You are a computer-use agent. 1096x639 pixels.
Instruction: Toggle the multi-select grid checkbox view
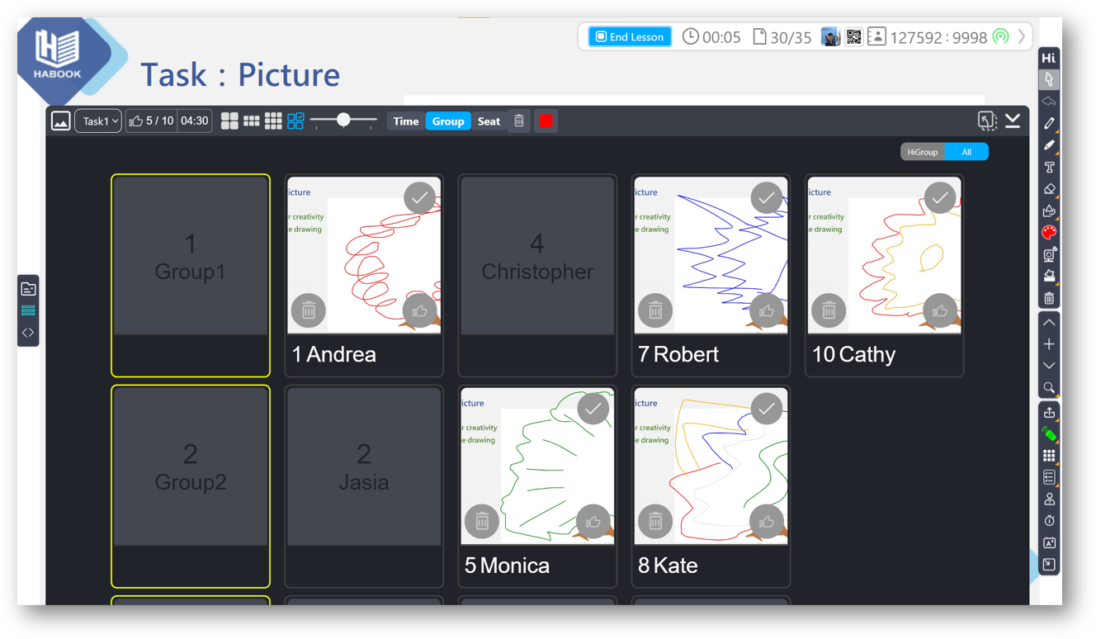point(295,121)
